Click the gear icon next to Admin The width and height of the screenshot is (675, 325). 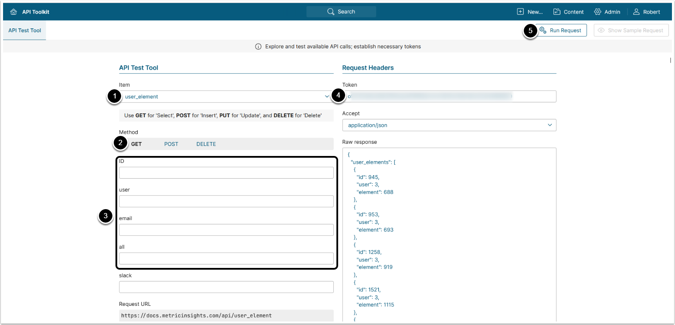(x=597, y=12)
